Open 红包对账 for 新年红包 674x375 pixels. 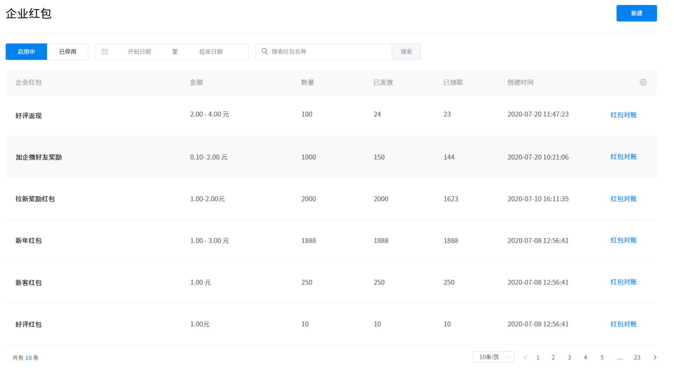tap(623, 240)
